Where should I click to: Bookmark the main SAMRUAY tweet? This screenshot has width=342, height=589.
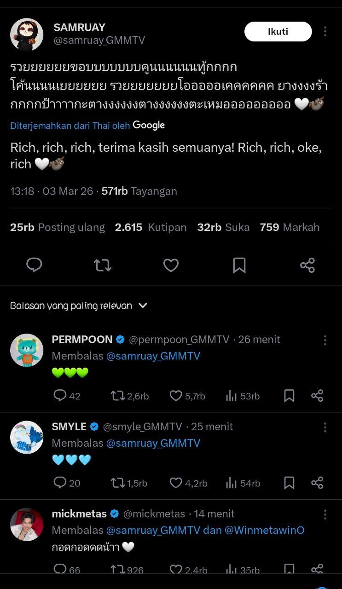coord(239,265)
